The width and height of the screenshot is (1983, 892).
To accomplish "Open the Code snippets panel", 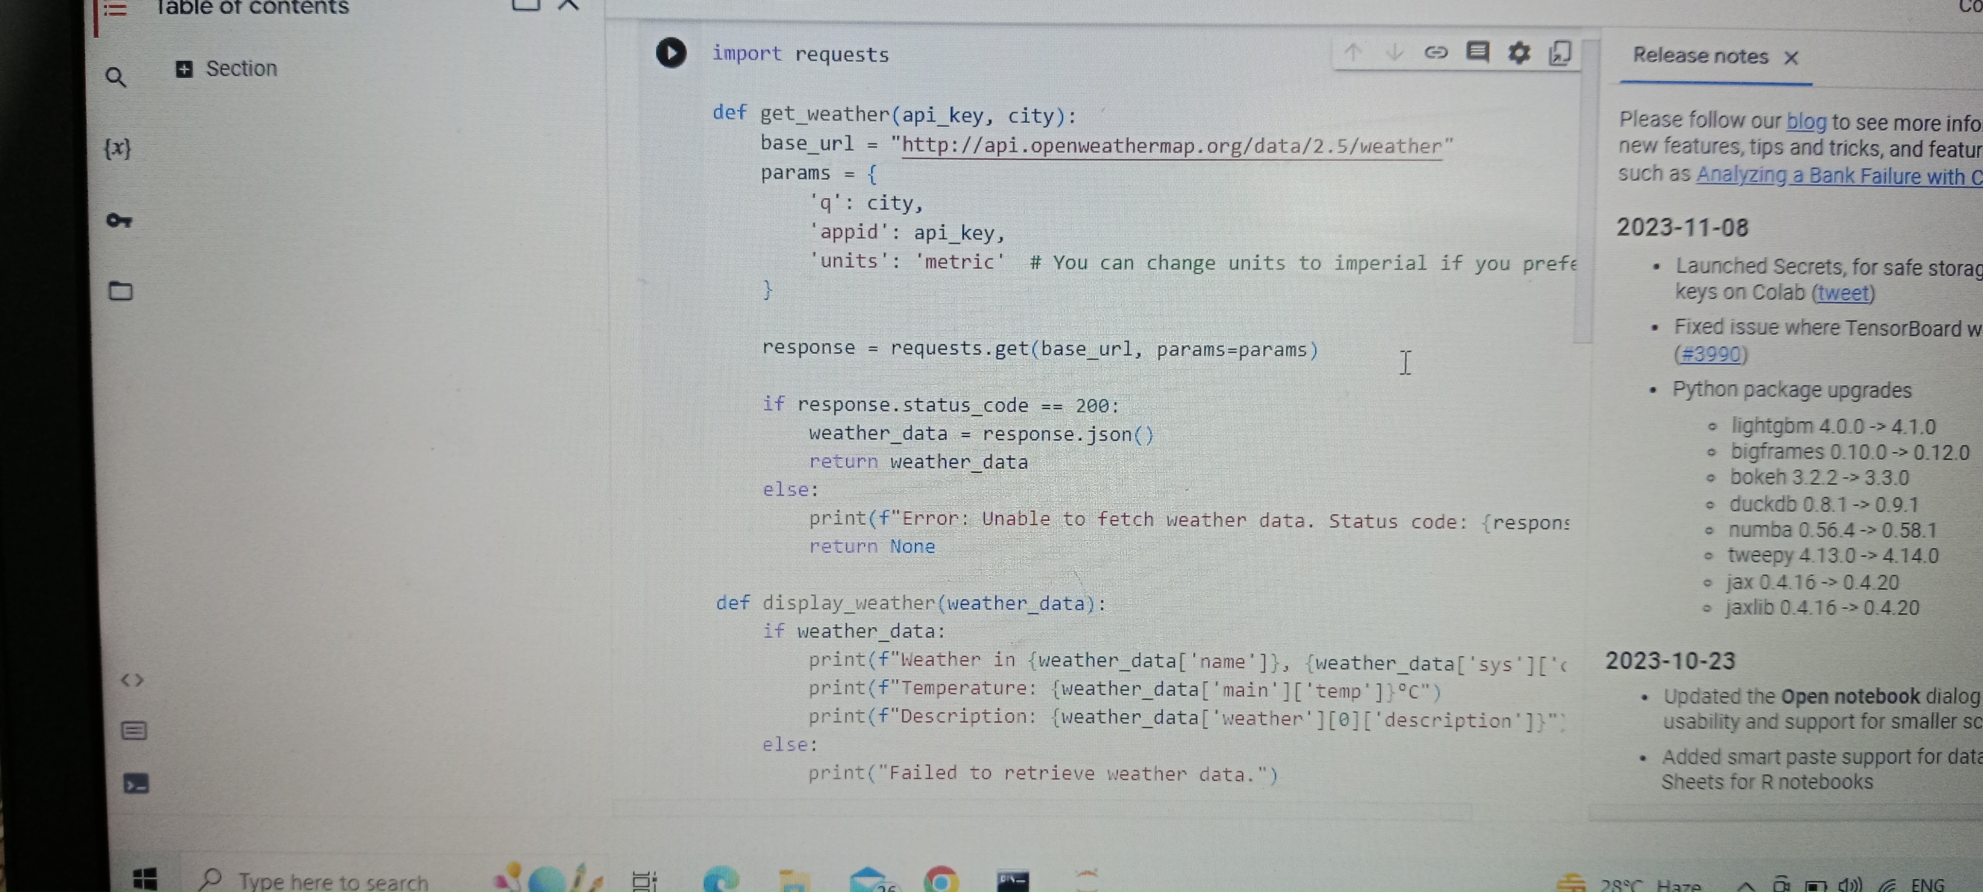I will point(132,680).
